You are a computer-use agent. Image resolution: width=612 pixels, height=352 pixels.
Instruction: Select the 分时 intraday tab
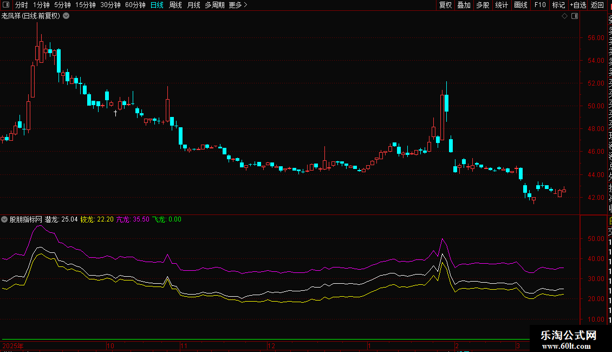click(21, 5)
